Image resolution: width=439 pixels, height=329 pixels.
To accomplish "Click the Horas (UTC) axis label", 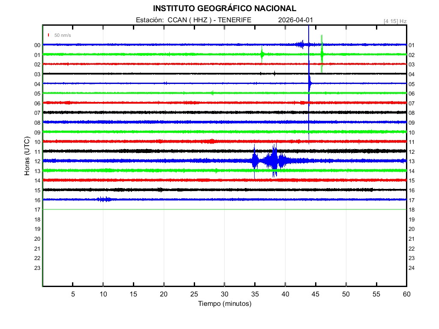I will coord(27,156).
